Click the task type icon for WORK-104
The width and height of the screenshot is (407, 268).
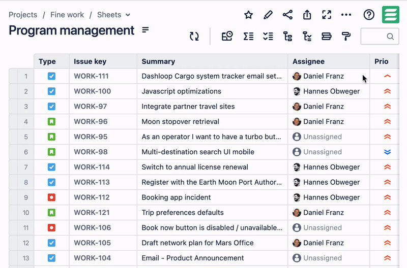click(51, 258)
